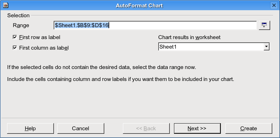Select the Sheet1 combo box field
The image size is (280, 138).
(x=214, y=47)
